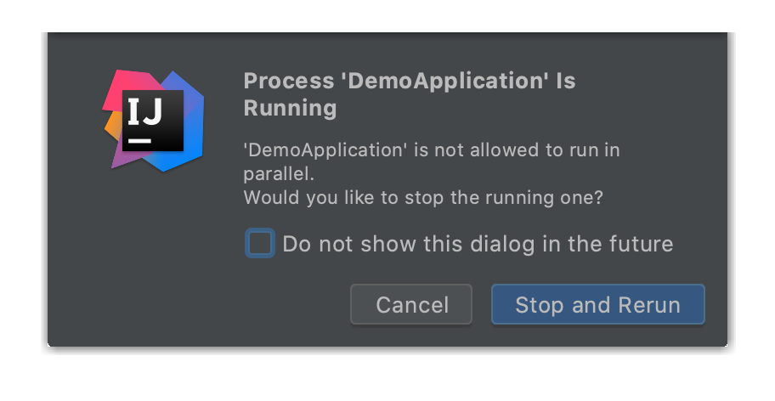775x401 pixels.
Task: Click the white underscore bar in logo
Action: [x=139, y=138]
